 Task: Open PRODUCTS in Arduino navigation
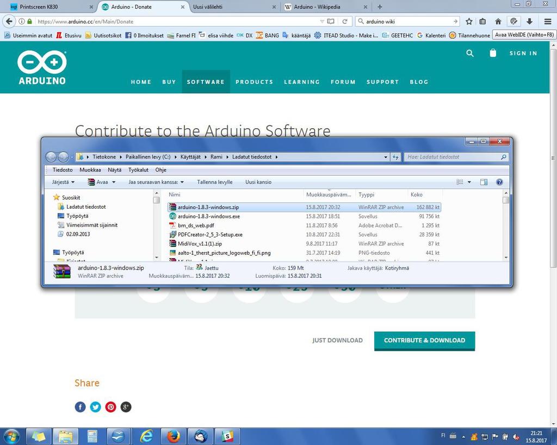click(x=255, y=82)
